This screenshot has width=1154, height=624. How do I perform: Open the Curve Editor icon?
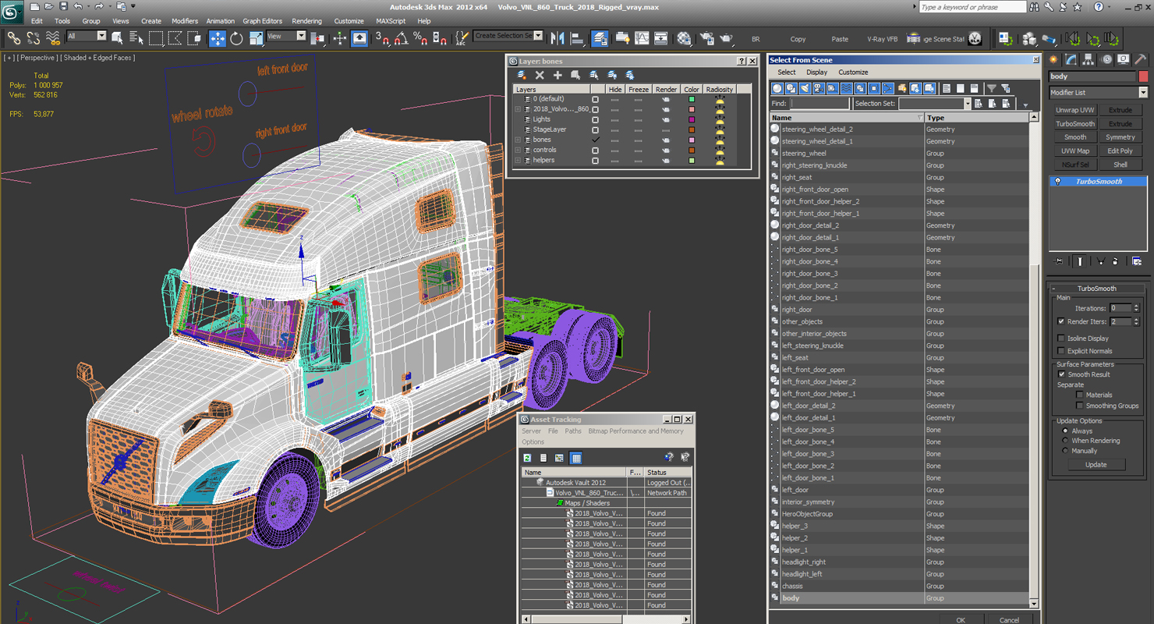642,38
